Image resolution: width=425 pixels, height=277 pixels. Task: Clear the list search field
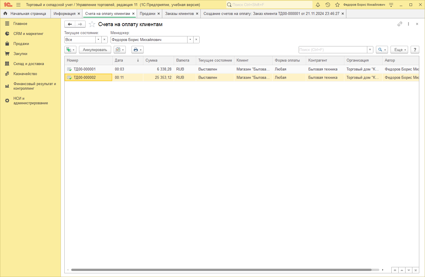(x=370, y=50)
